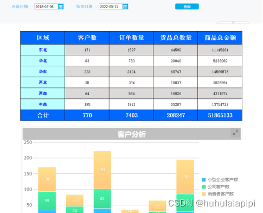Click the goods quantity cell 10037
The image size is (263, 213).
pyautogui.click(x=176, y=83)
